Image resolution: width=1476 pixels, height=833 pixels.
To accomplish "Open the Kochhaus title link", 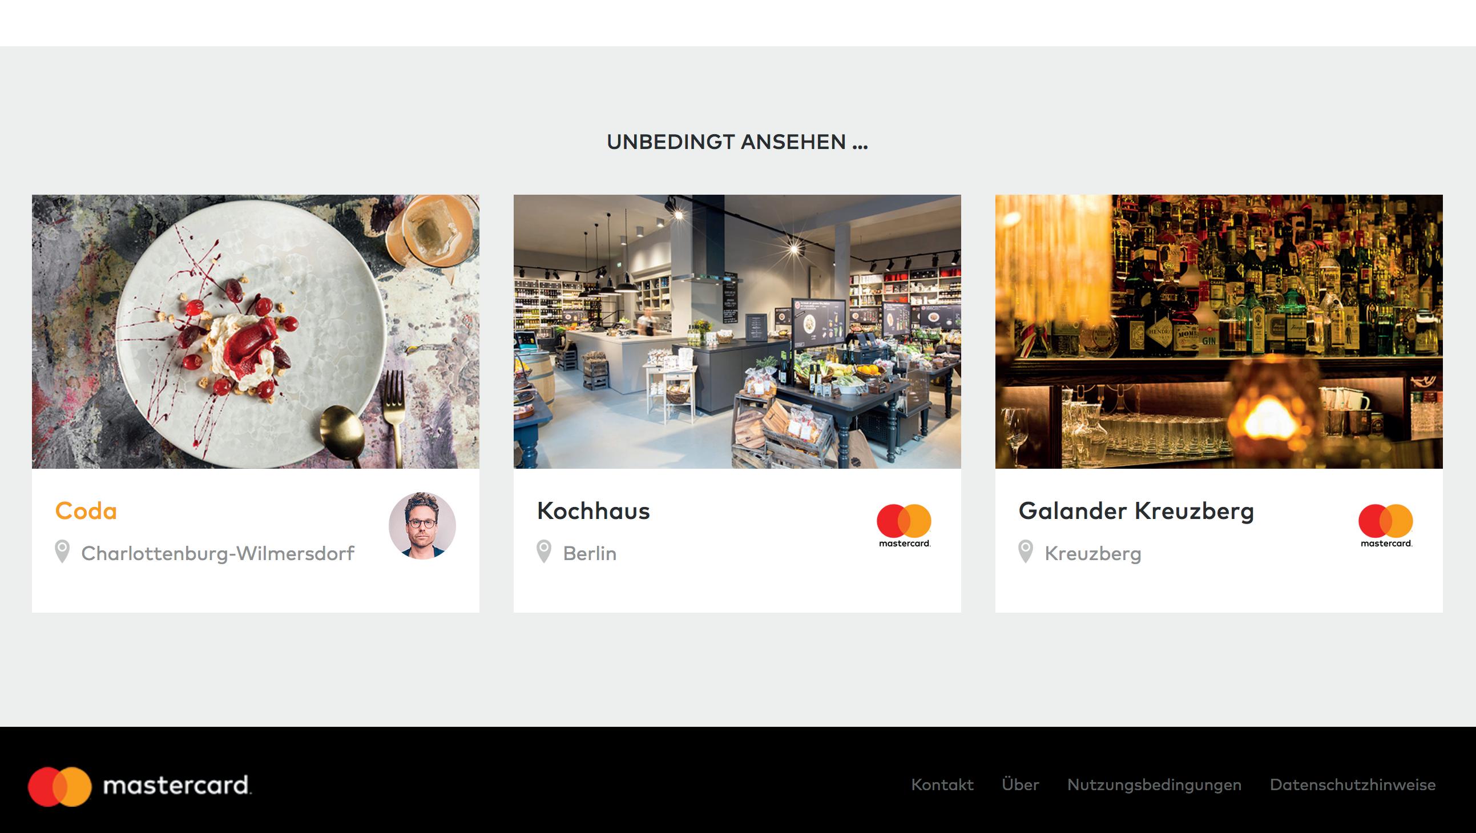I will click(x=594, y=511).
